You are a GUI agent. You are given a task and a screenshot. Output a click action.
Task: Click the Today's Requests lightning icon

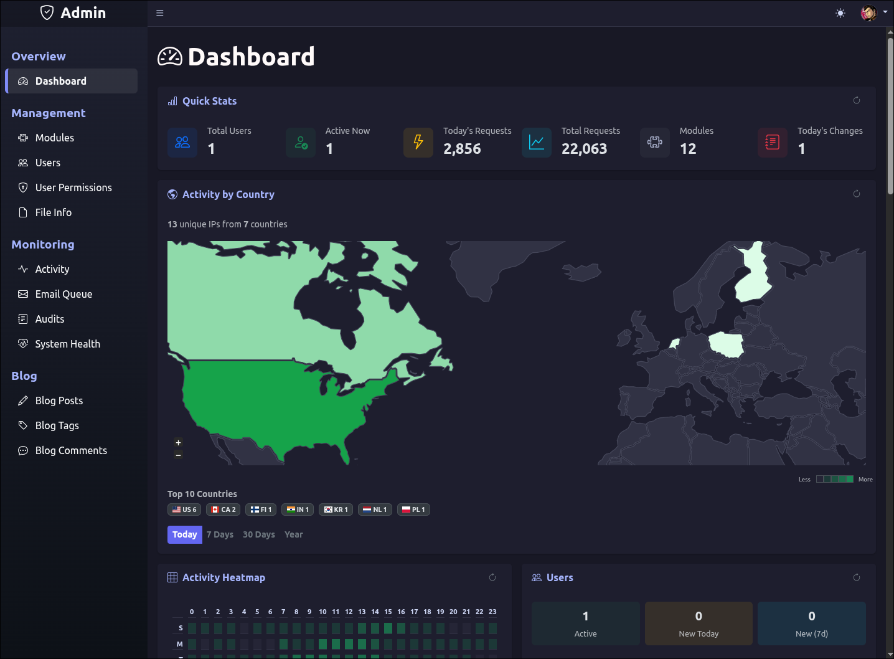pos(418,143)
